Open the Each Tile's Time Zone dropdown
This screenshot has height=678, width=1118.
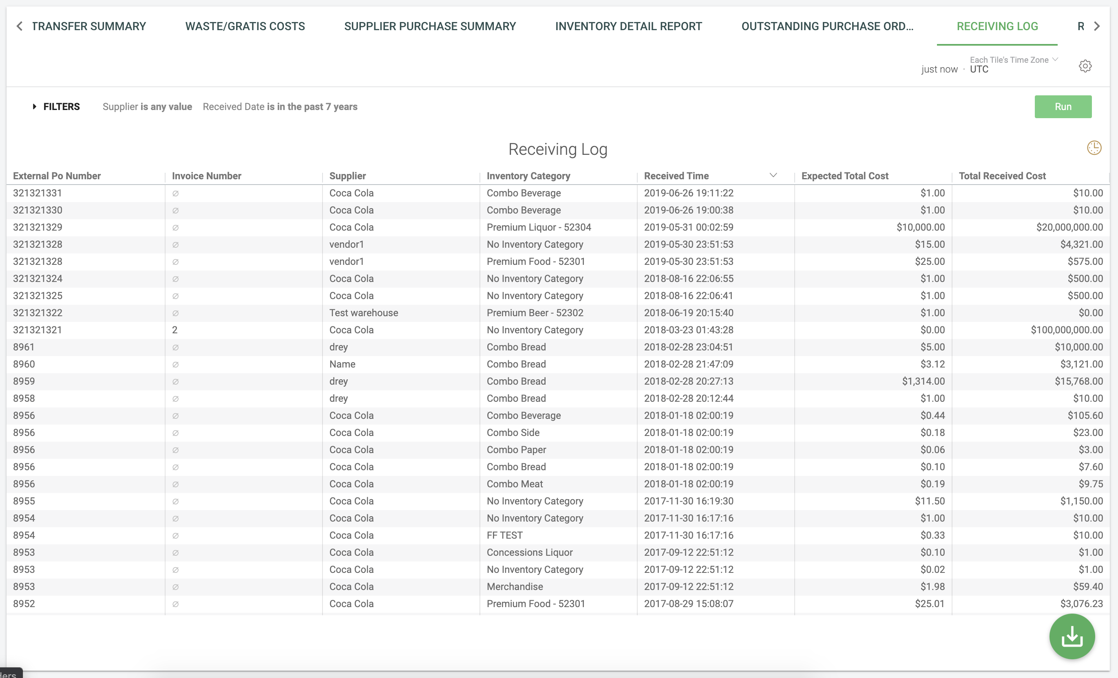pyautogui.click(x=1014, y=60)
